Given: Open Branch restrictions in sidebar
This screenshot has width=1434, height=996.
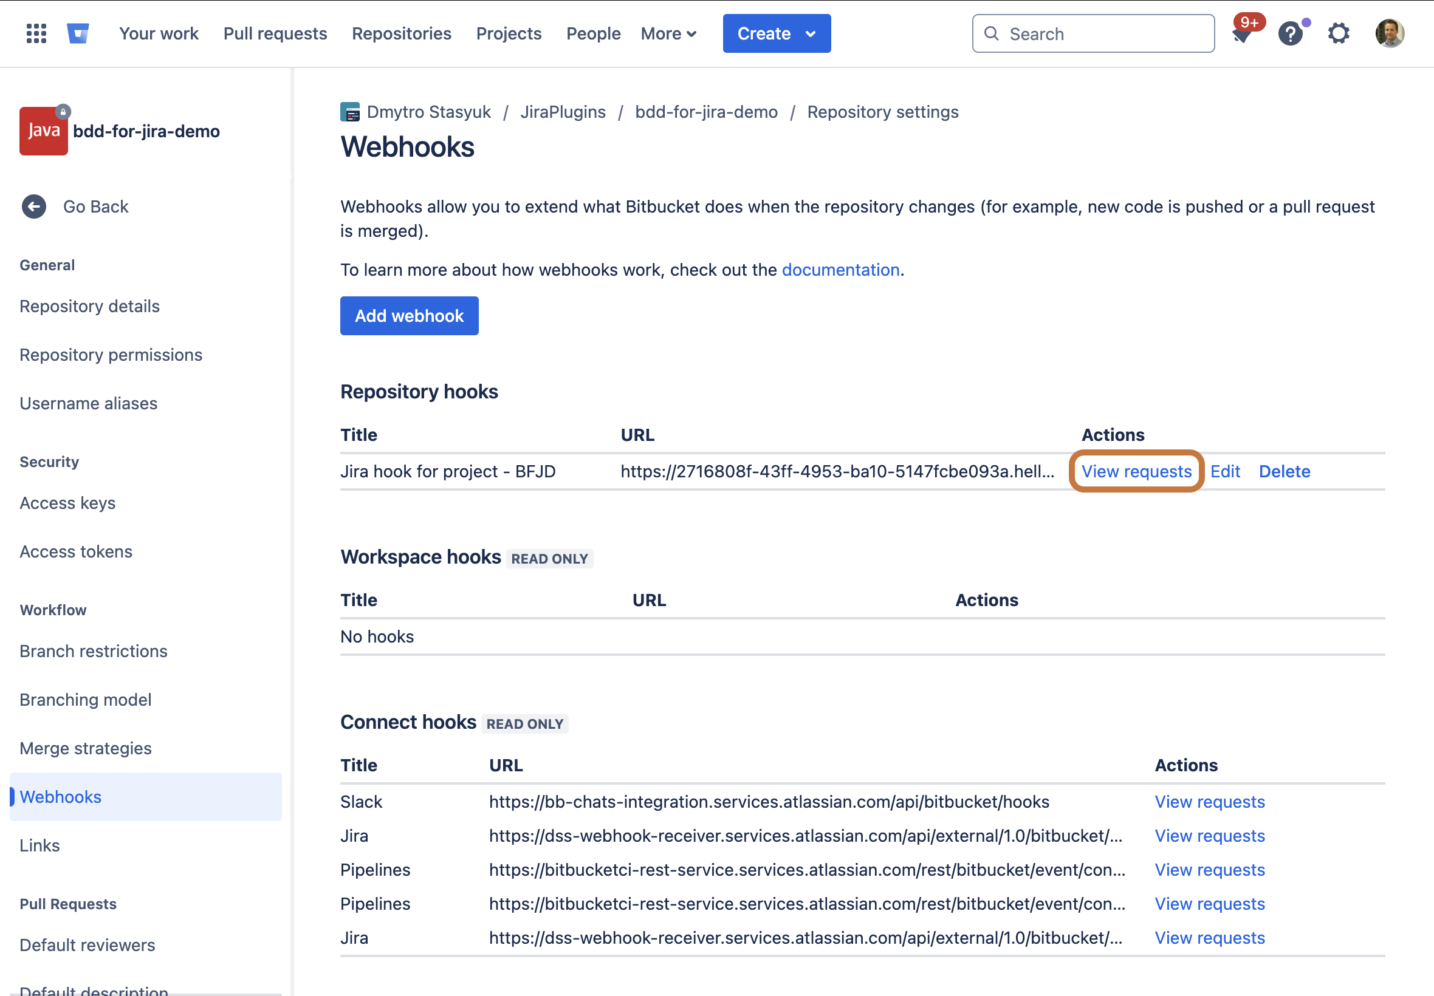Looking at the screenshot, I should click(93, 652).
